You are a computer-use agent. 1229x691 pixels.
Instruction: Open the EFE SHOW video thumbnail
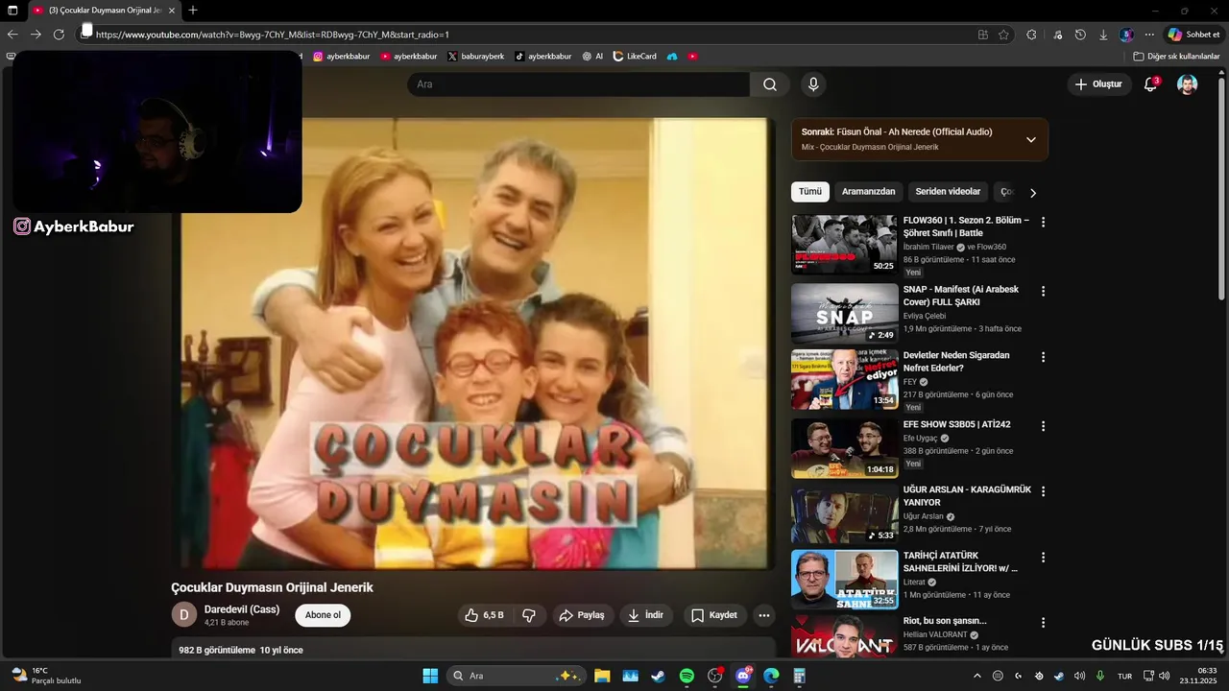[x=845, y=448]
